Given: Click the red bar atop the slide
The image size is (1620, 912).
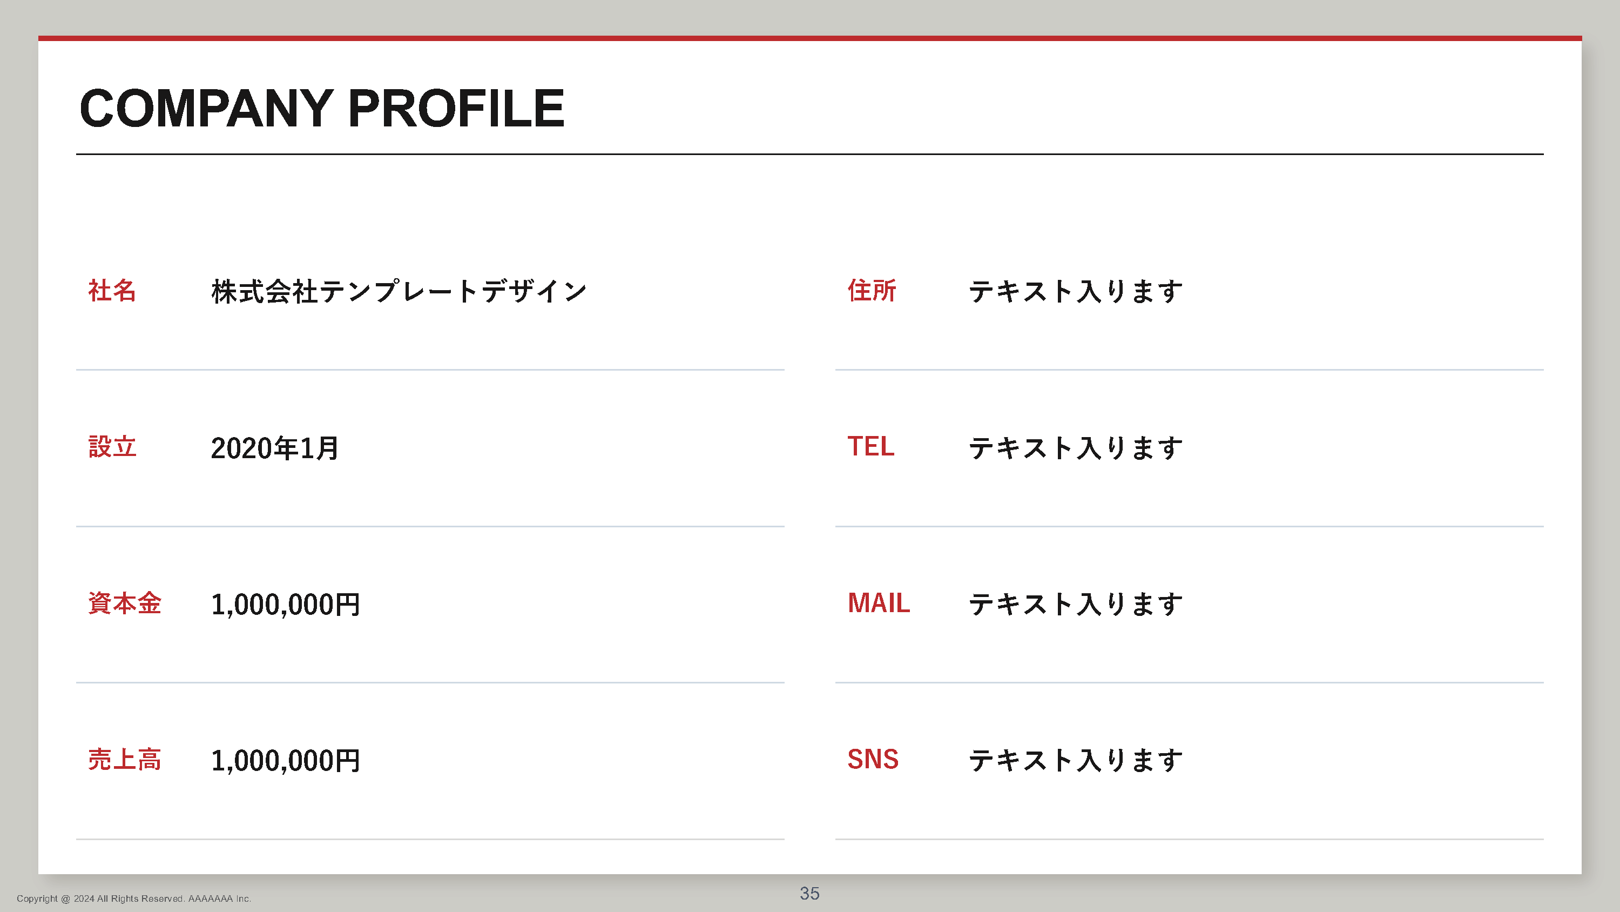Looking at the screenshot, I should (x=810, y=38).
